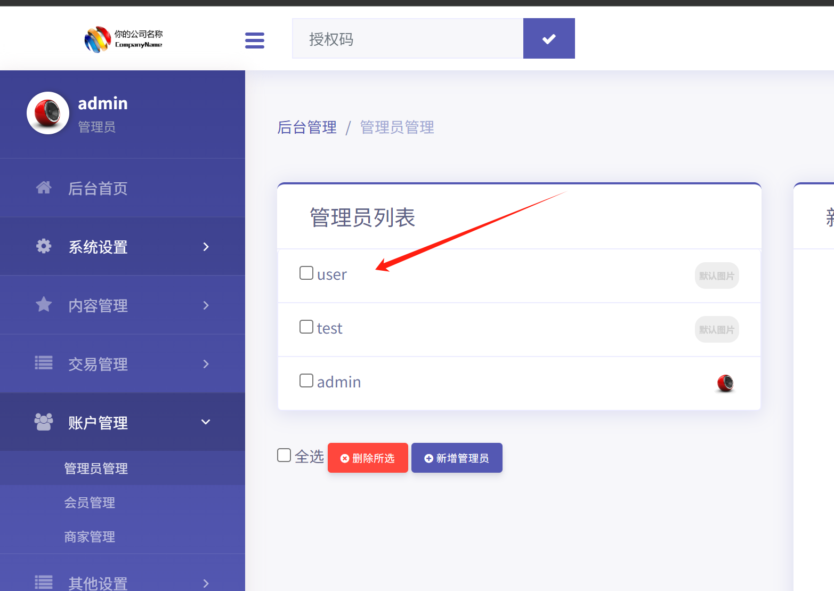Click the gear icon beside 系统设置

44,246
